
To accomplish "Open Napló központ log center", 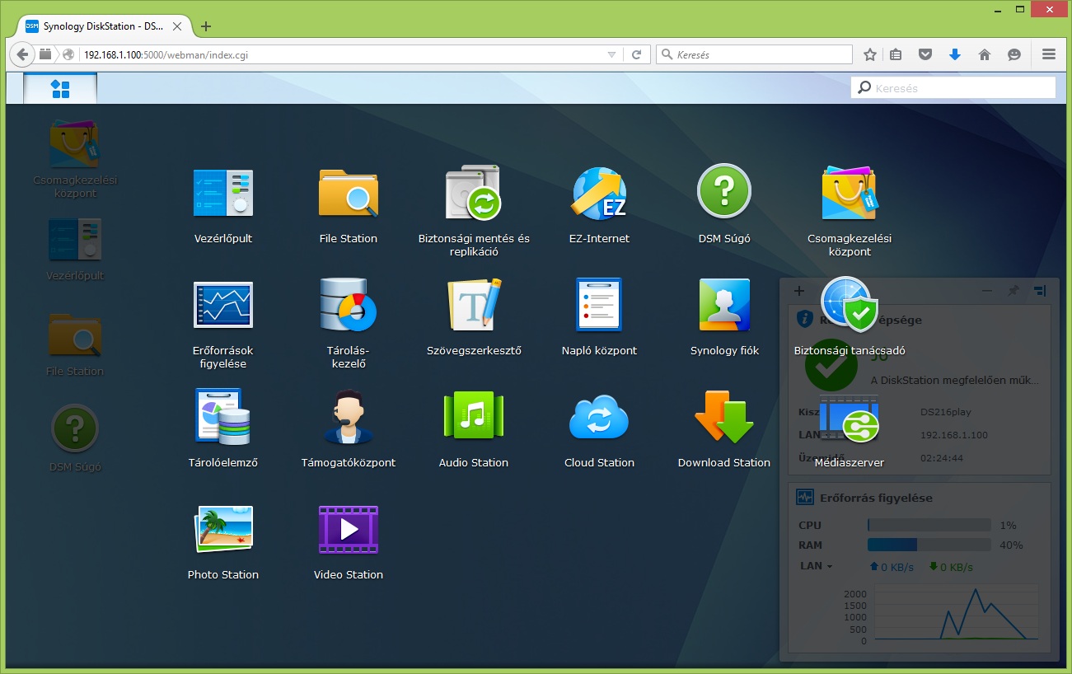I will pos(599,305).
